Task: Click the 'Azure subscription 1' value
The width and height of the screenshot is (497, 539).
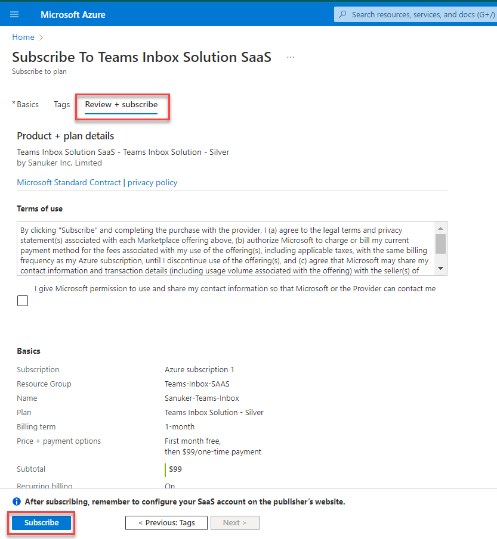Action: 199,369
